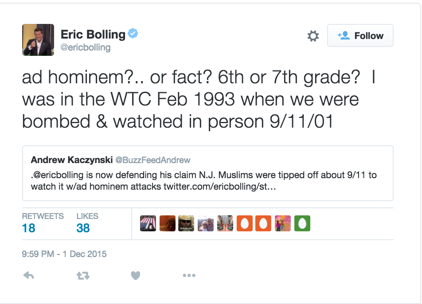Screen dimensions: 422x304
Task: View the 18 retweets list
Action: click(x=43, y=223)
